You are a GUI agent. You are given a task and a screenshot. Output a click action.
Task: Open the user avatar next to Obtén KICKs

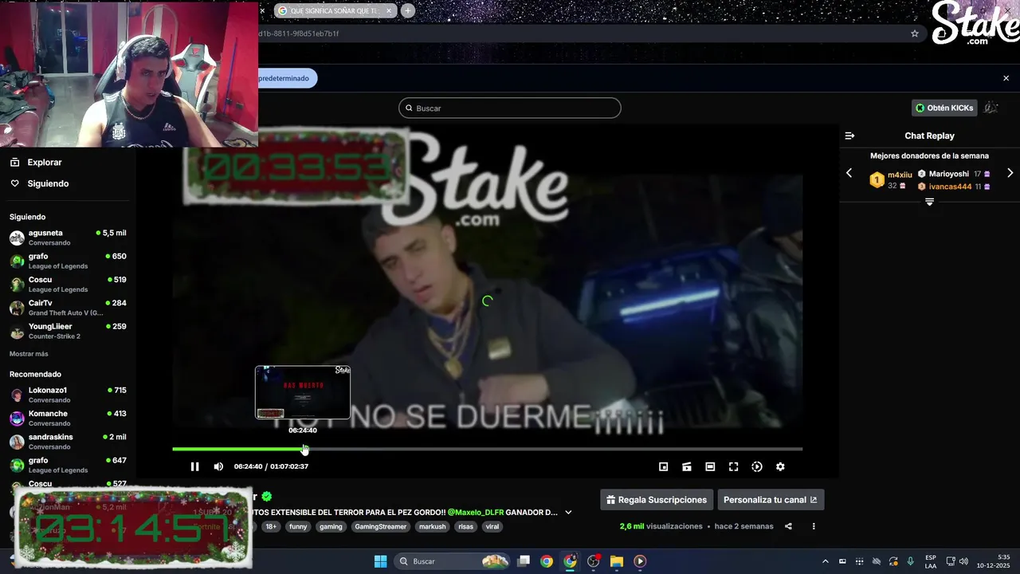[x=991, y=108]
